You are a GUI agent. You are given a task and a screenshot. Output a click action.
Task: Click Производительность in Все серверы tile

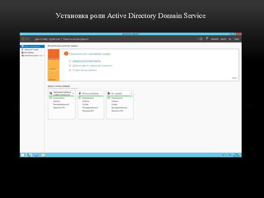click(x=120, y=107)
